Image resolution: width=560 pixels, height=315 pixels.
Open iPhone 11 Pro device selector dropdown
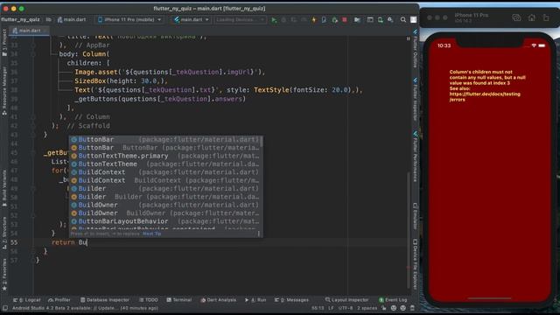click(129, 19)
